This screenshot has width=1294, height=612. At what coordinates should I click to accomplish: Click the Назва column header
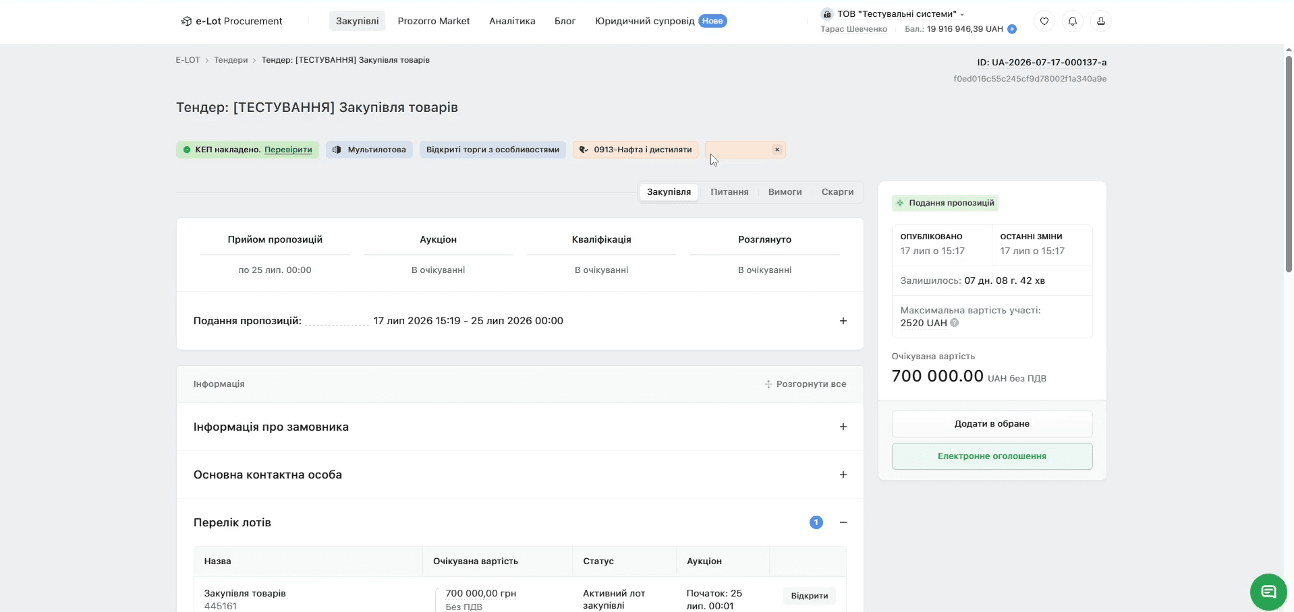pyautogui.click(x=218, y=561)
